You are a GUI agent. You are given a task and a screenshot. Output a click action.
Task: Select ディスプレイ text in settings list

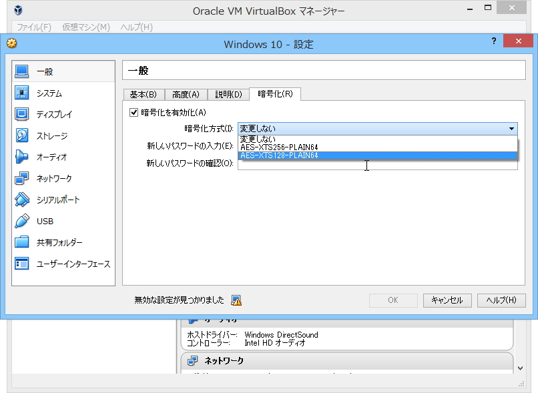point(54,115)
